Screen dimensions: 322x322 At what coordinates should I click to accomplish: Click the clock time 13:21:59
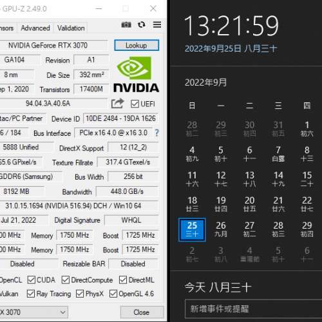coord(231,26)
